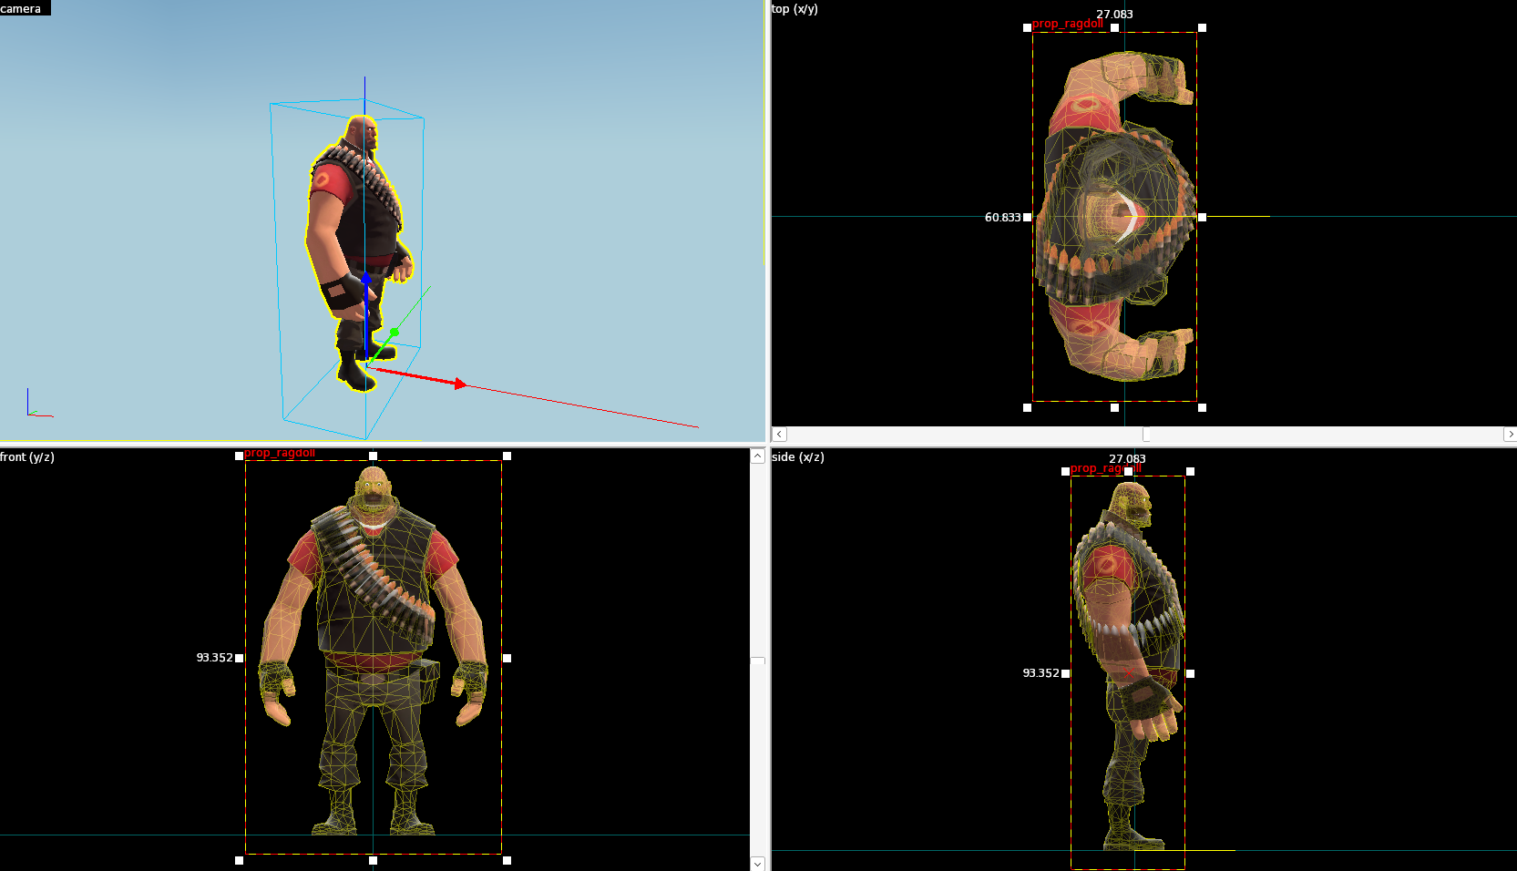
Task: Click the Heavy wireframe model in the side view
Action: (x=1130, y=665)
